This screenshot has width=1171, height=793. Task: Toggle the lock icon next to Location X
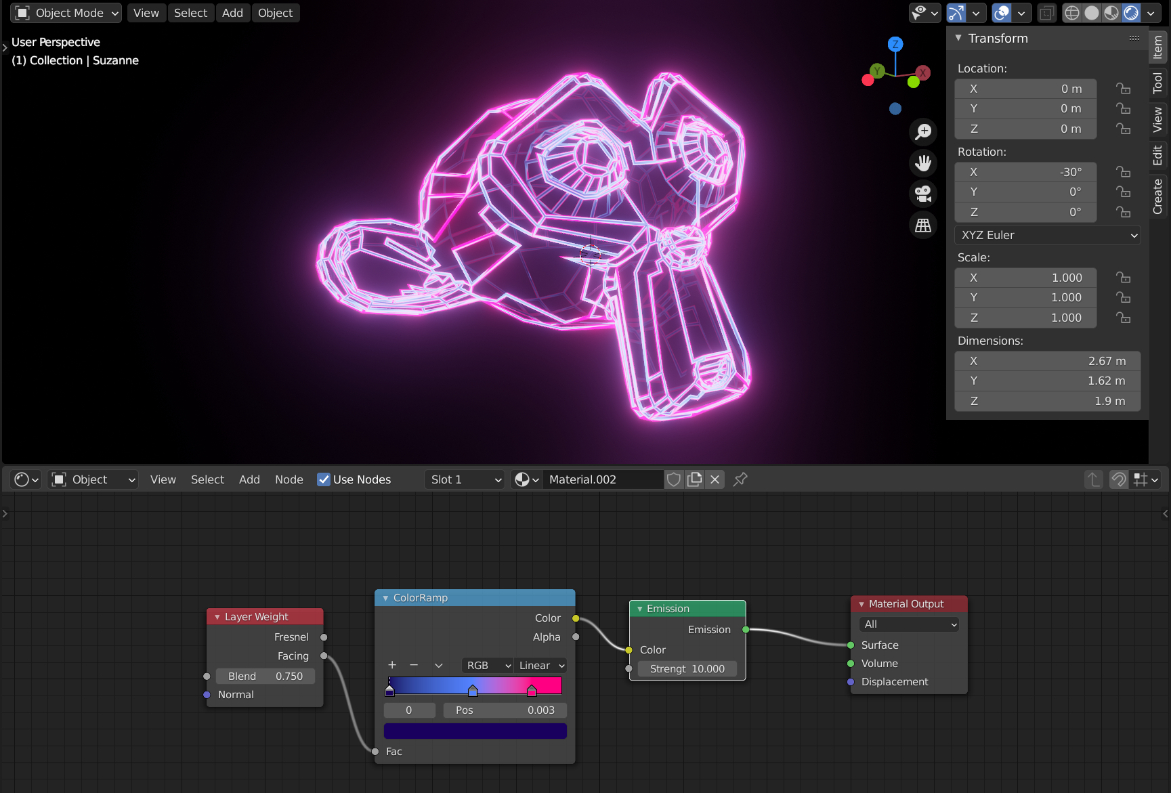pos(1123,88)
